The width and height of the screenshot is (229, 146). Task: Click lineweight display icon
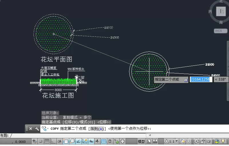[x=97, y=141]
